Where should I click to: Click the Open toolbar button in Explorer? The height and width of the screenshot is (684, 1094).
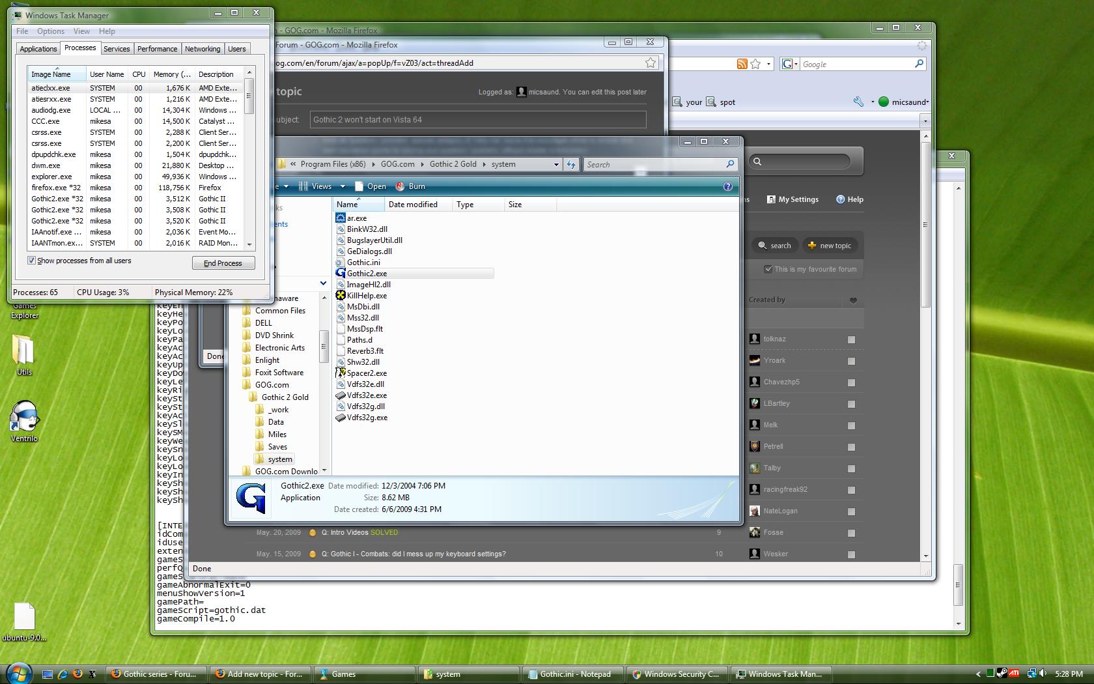tap(370, 186)
